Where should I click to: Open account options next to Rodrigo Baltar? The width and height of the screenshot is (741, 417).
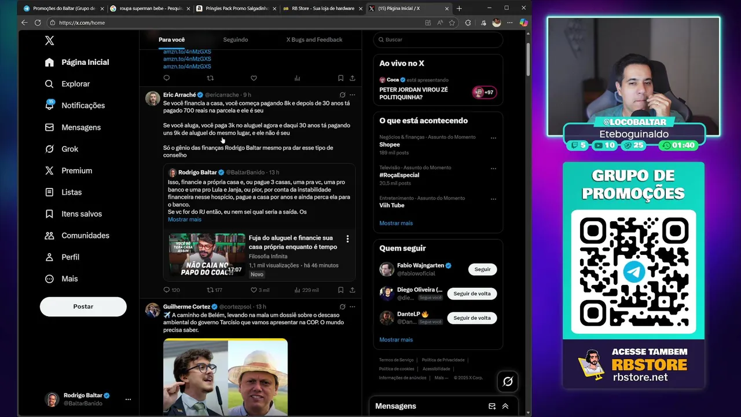coord(128,399)
